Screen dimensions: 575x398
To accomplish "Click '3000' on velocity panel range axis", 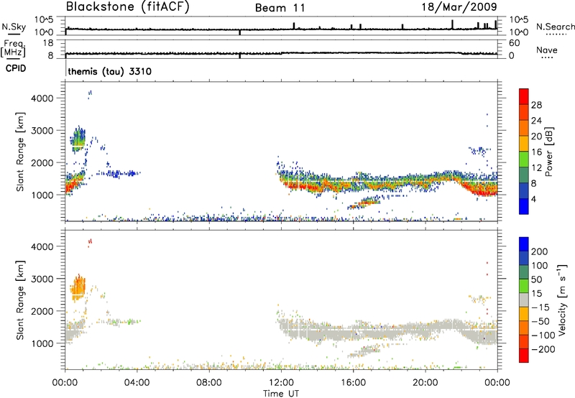I will (42, 279).
